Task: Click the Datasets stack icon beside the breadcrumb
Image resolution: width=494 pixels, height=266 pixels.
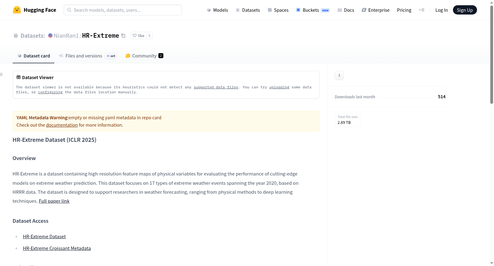Action: 16,36
